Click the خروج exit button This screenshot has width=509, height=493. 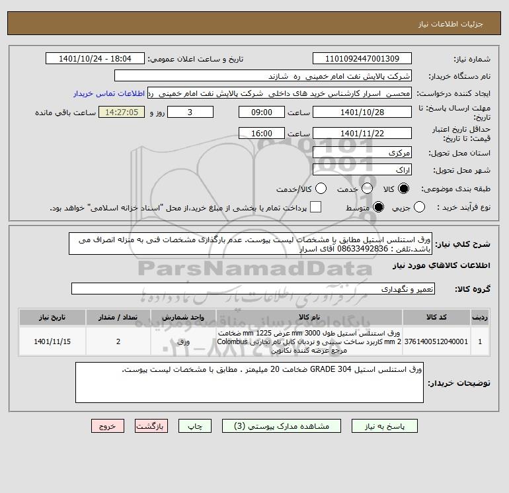pos(108,426)
